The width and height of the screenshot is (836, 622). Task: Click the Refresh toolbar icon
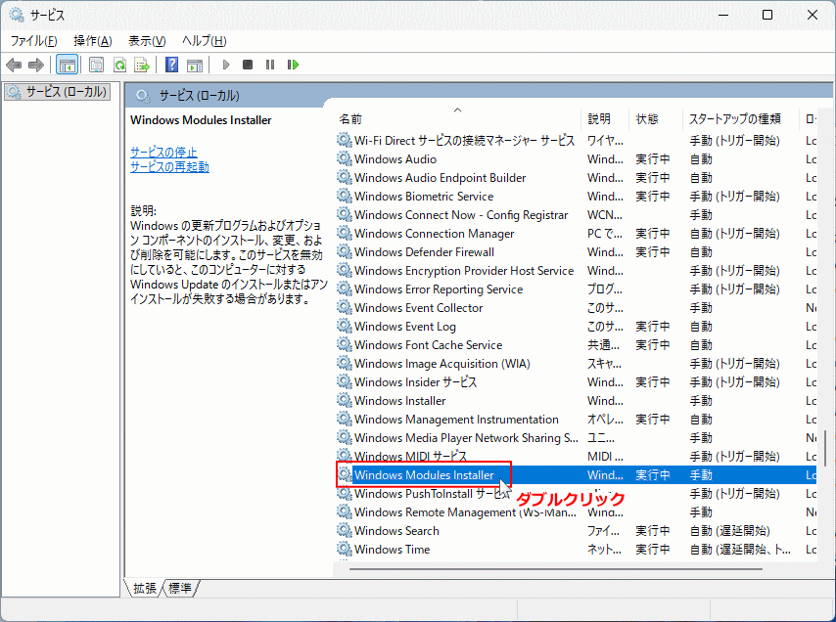click(x=120, y=65)
